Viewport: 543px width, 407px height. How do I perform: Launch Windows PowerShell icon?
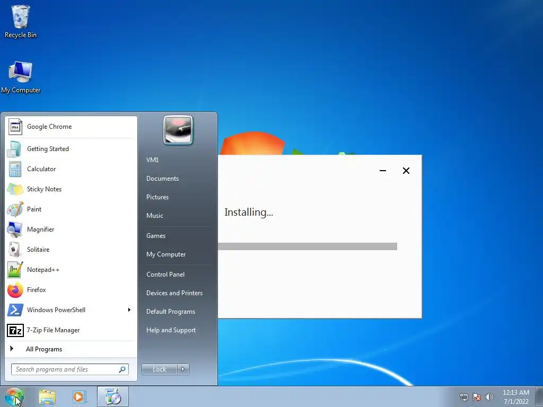(x=15, y=309)
